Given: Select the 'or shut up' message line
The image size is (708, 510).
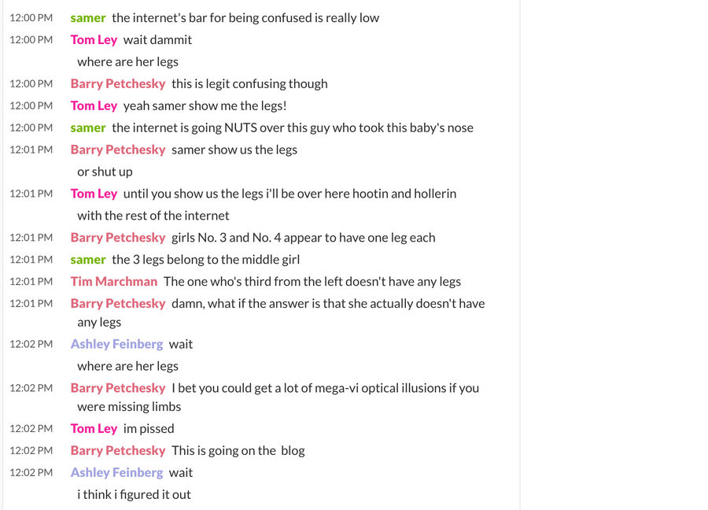Looking at the screenshot, I should point(105,172).
